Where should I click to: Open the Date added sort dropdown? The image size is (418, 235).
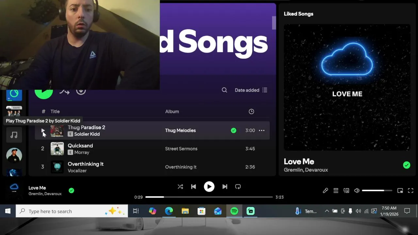[x=251, y=90]
